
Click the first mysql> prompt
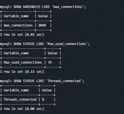pyautogui.click(x=6, y=7)
